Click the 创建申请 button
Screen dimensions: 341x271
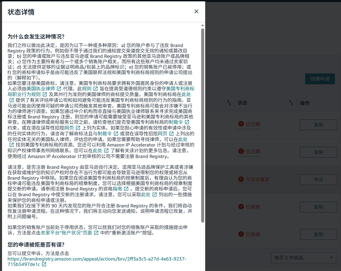(320, 79)
